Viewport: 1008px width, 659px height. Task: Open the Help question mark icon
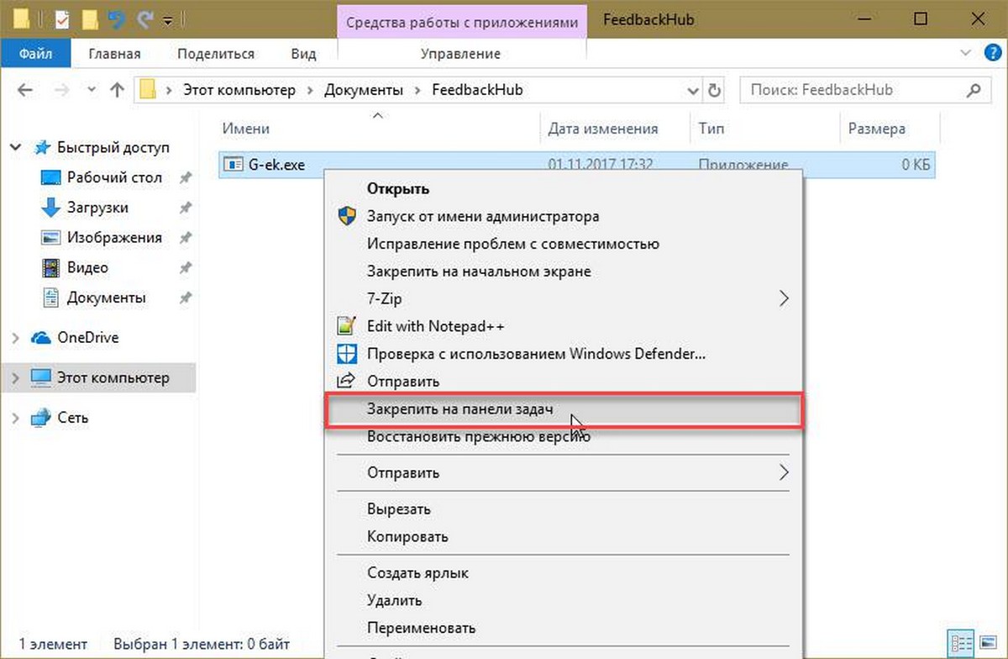[992, 54]
